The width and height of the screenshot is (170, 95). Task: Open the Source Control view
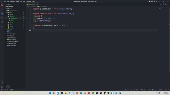click(2, 13)
